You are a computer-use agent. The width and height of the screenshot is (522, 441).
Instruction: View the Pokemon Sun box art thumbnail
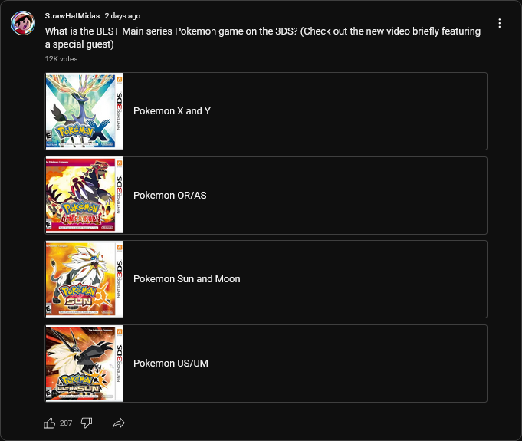click(84, 279)
